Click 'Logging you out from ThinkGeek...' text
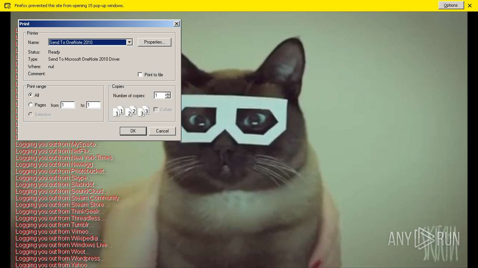This screenshot has height=268, width=478. [x=60, y=211]
